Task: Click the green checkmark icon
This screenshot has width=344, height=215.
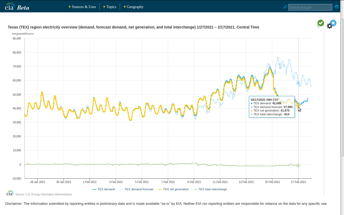Action: click(x=321, y=23)
